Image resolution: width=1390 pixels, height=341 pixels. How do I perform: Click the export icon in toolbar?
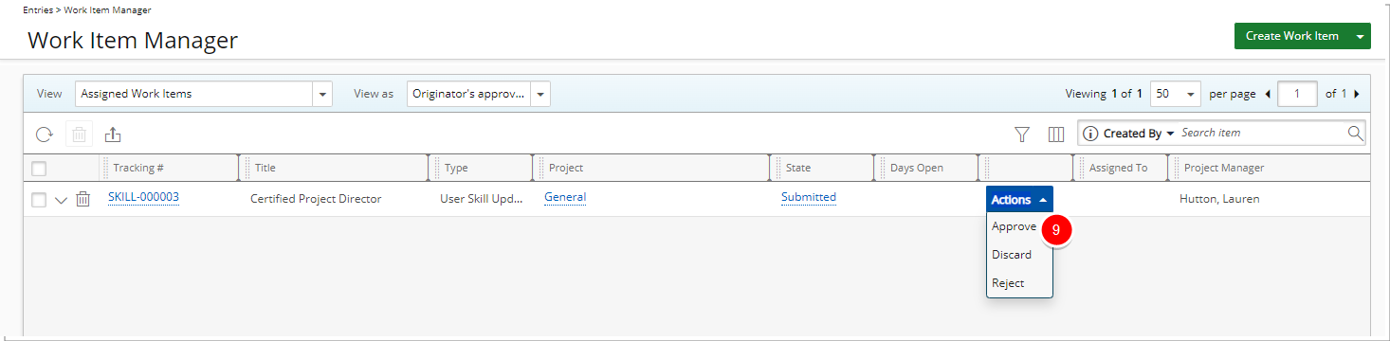point(113,135)
